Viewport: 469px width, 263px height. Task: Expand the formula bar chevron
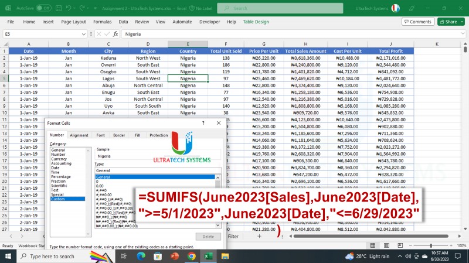pyautogui.click(x=463, y=34)
